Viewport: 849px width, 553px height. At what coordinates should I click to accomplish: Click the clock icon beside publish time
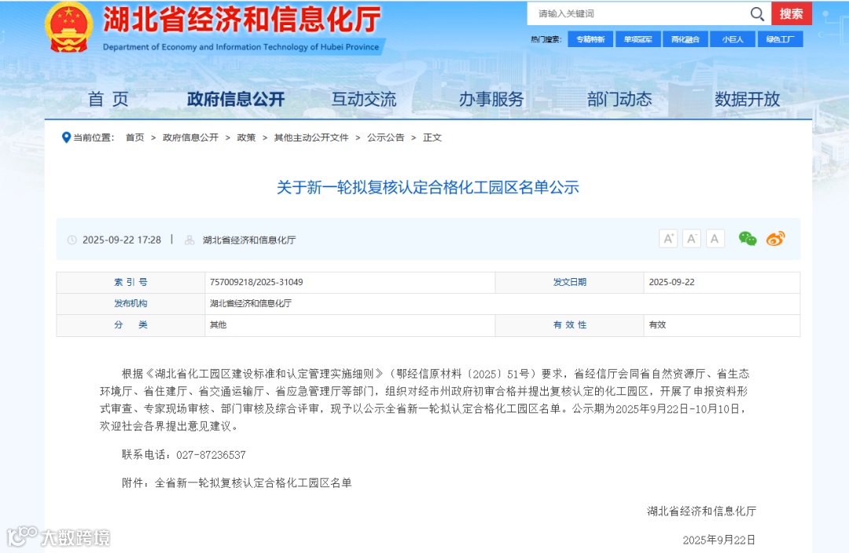(x=72, y=240)
